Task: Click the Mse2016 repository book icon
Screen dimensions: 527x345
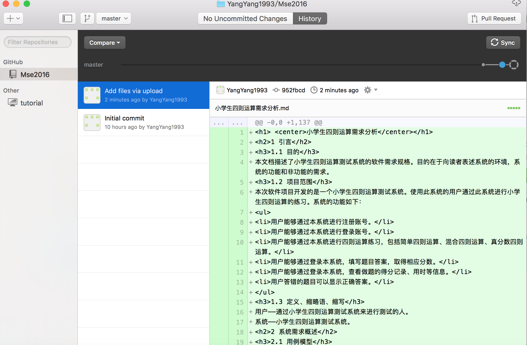Action: tap(13, 74)
